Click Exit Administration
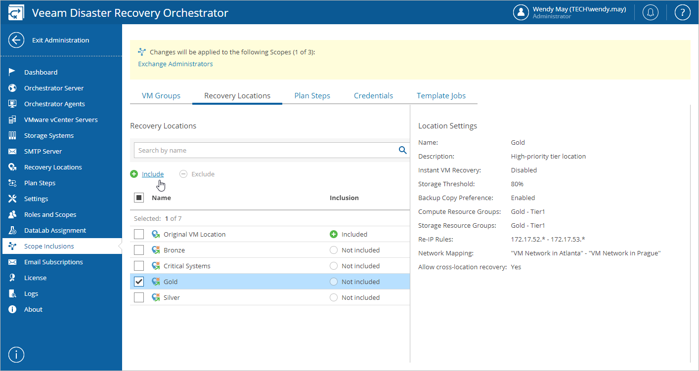This screenshot has width=699, height=371. (x=61, y=40)
